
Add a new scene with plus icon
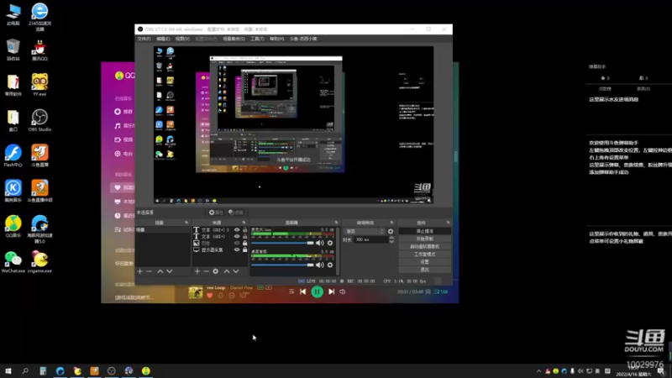(139, 271)
